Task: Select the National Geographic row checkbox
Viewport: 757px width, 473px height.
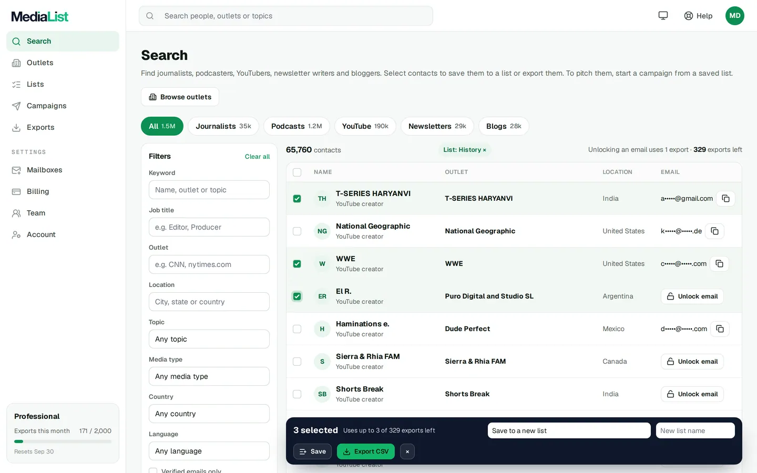Action: 297,231
